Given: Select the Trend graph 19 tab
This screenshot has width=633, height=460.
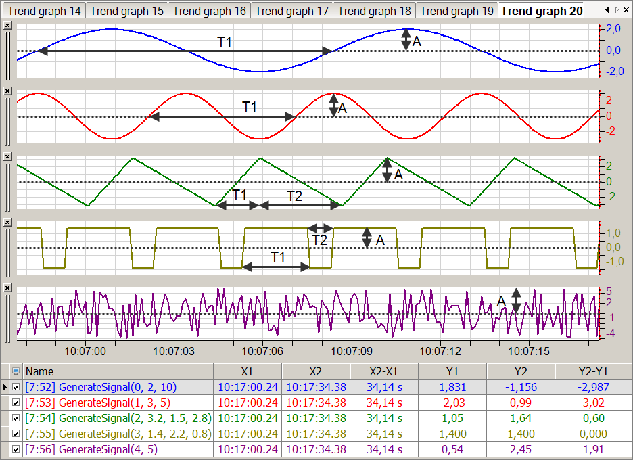Looking at the screenshot, I should 456,11.
